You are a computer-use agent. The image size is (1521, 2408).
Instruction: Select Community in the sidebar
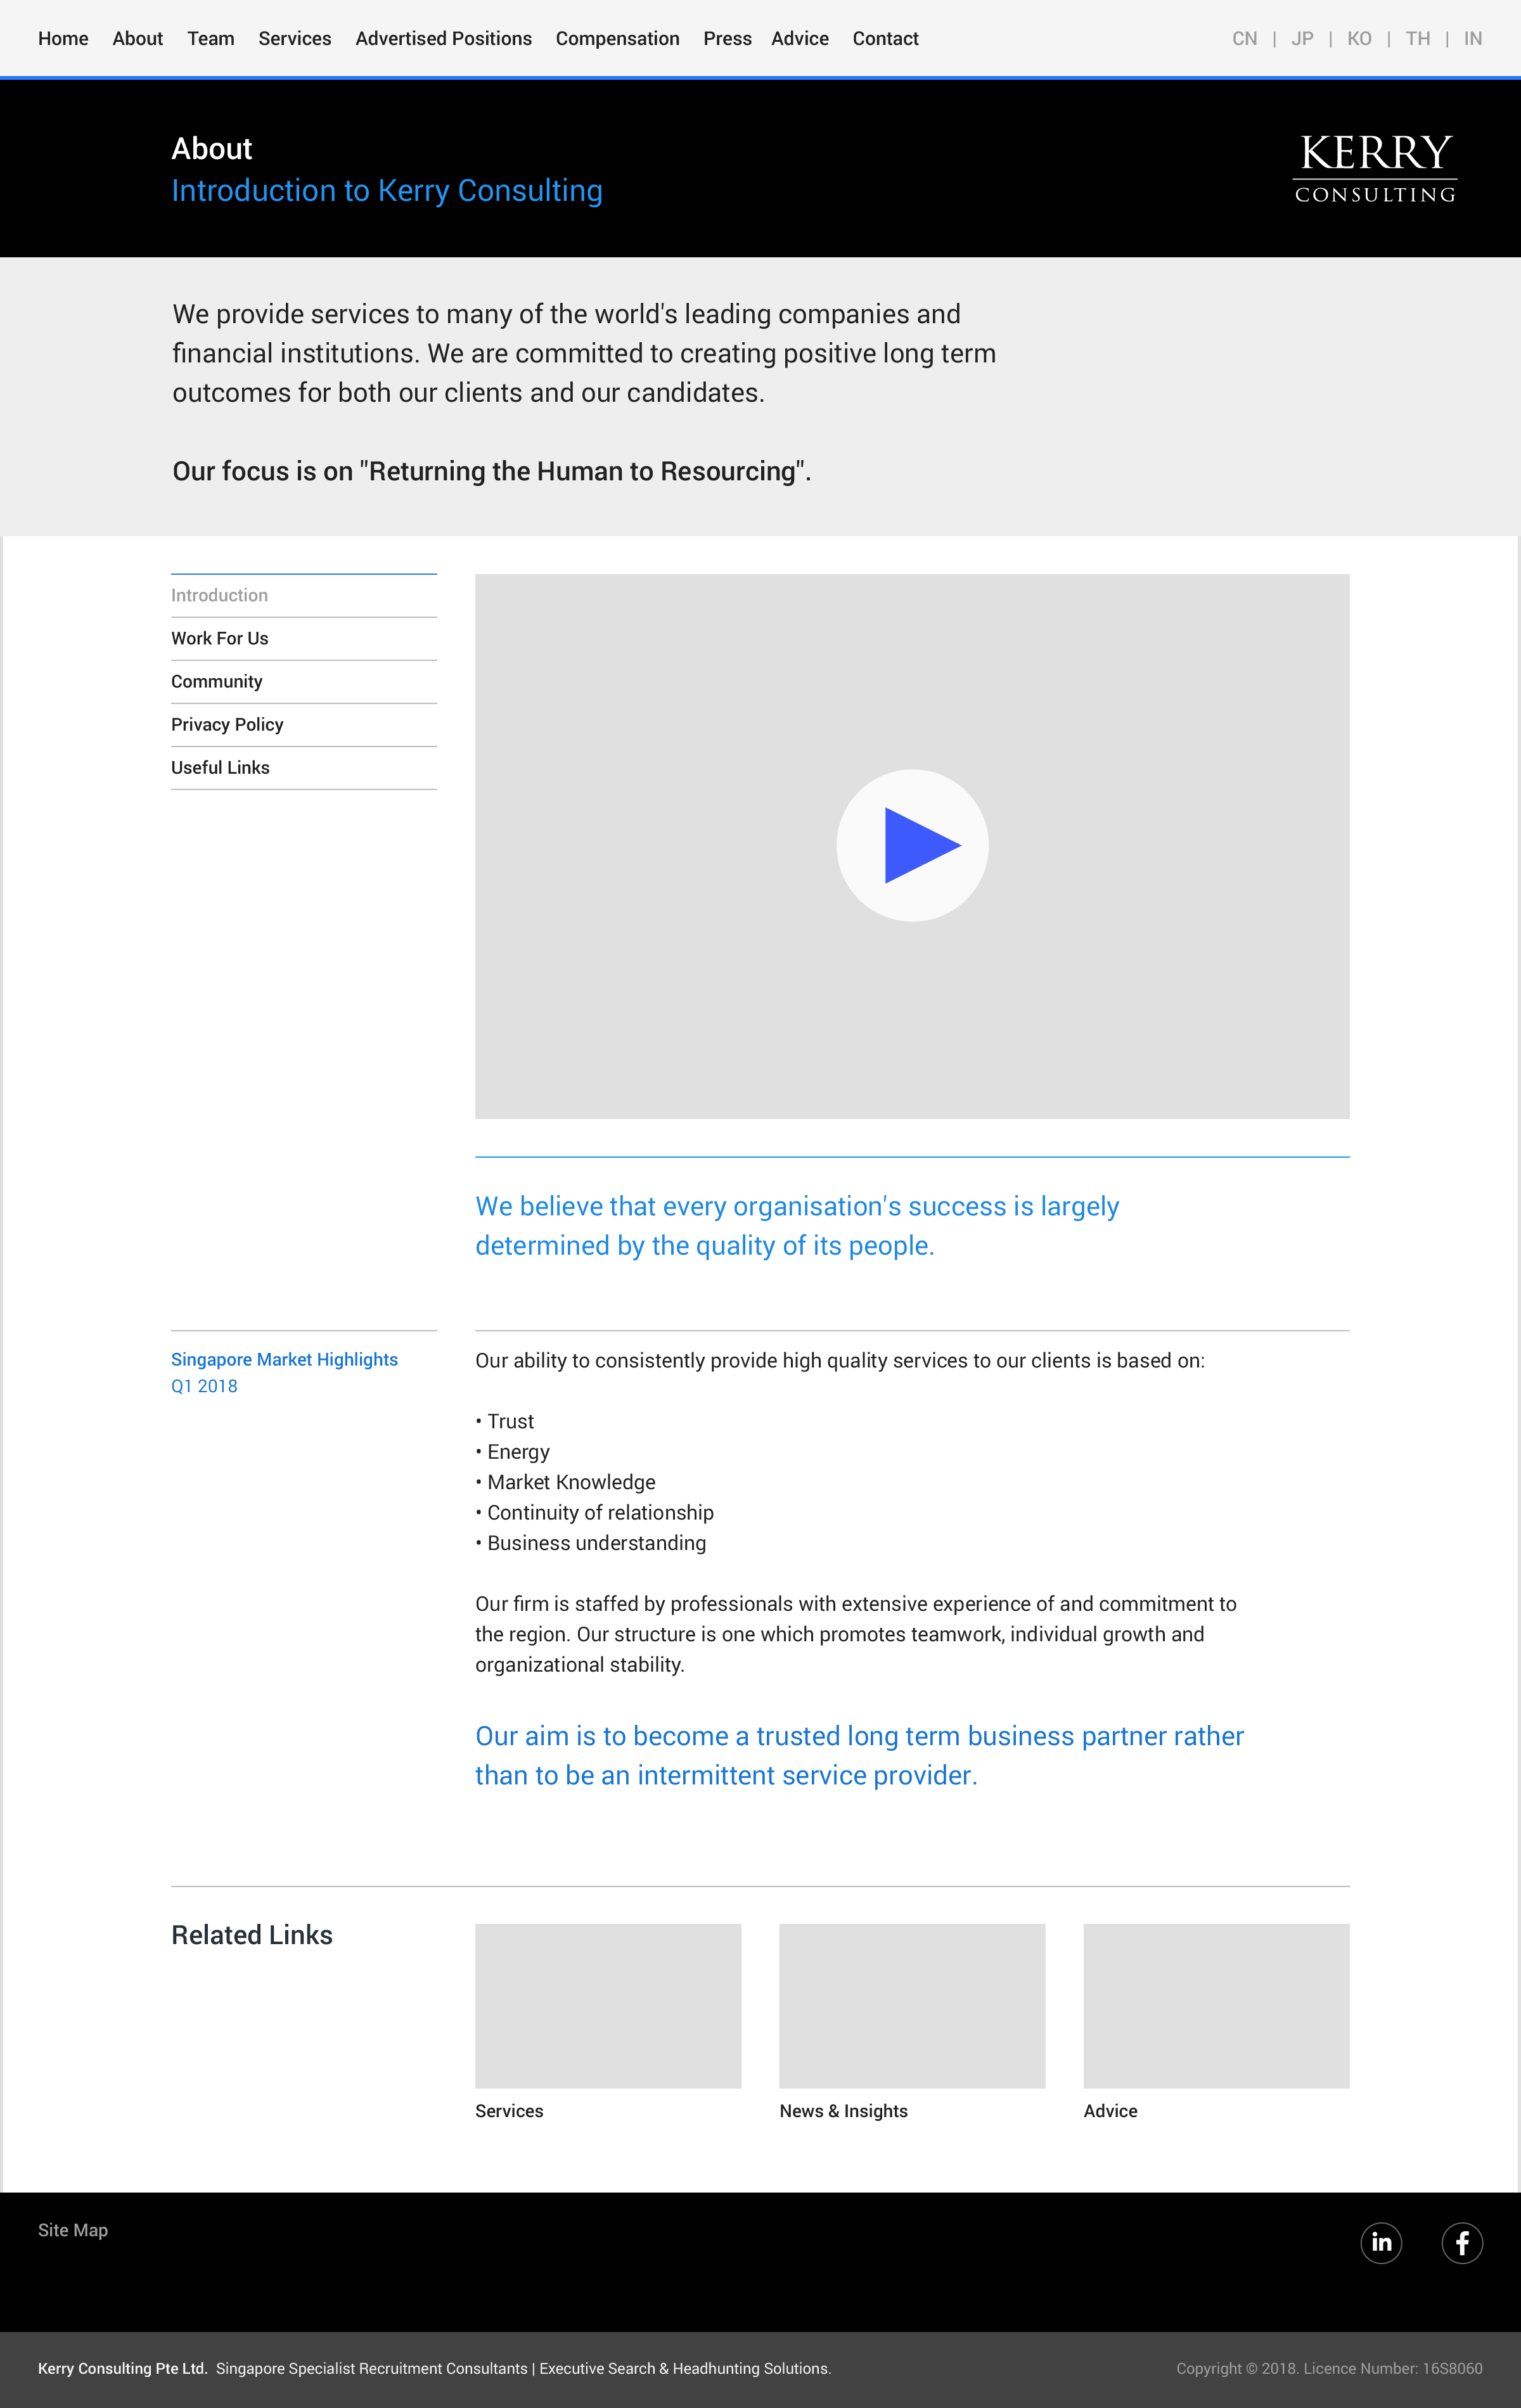click(x=304, y=681)
